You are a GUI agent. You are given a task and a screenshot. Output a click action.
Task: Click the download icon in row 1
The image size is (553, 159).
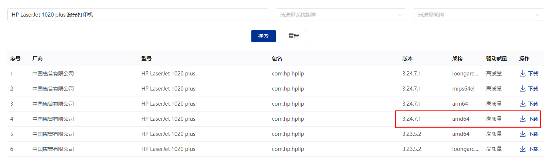click(x=523, y=74)
